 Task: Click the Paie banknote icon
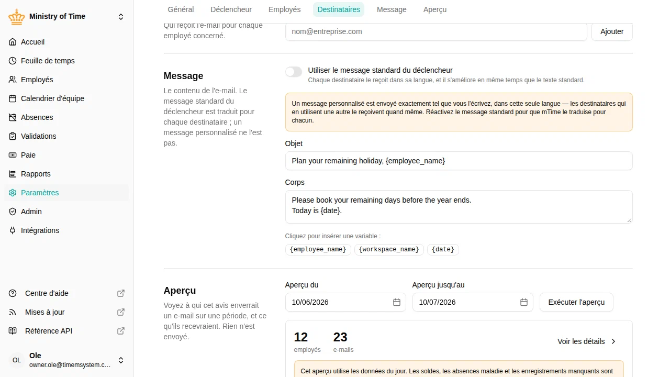click(13, 155)
